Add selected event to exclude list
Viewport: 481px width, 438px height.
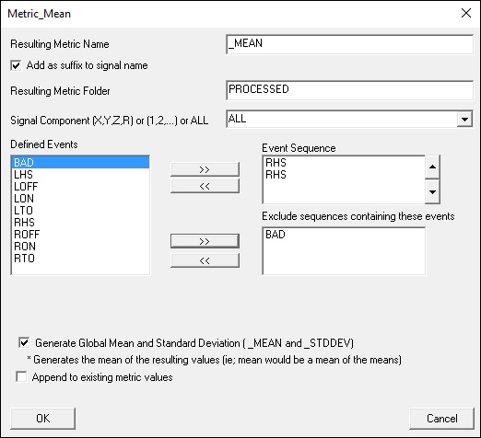pyautogui.click(x=205, y=241)
